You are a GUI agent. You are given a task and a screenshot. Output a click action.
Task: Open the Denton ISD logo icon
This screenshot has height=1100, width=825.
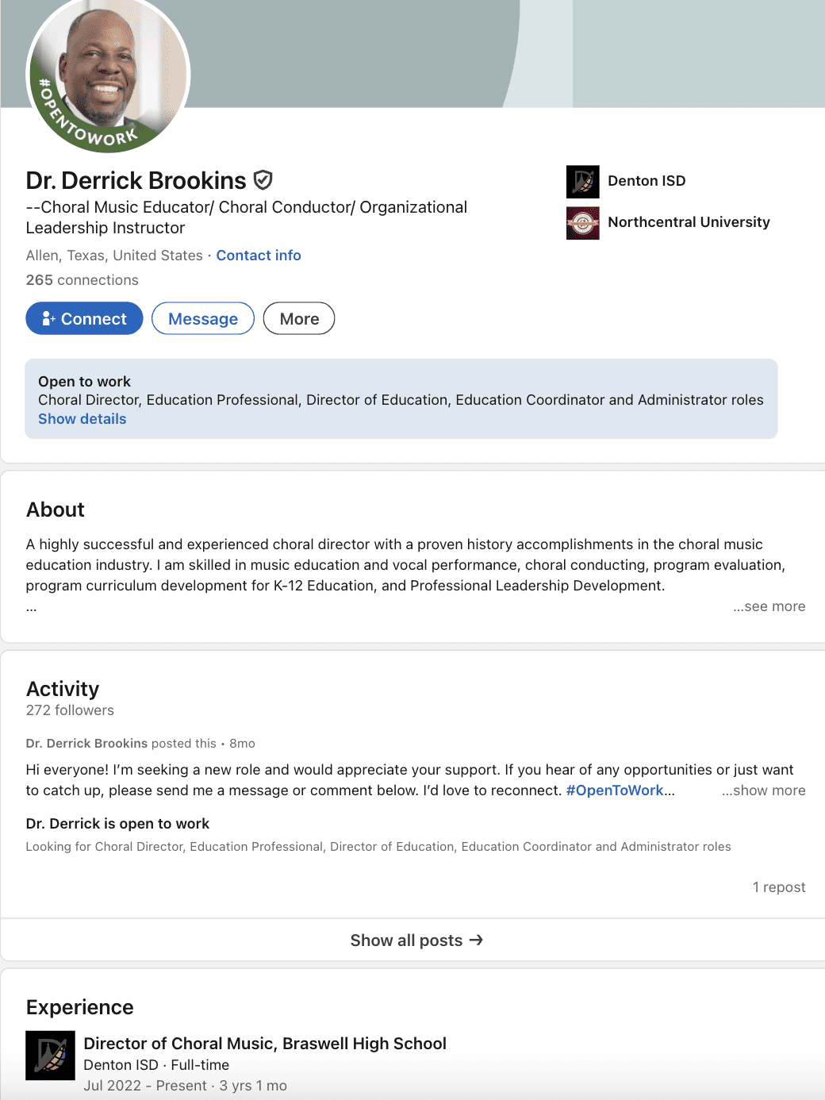pyautogui.click(x=583, y=182)
